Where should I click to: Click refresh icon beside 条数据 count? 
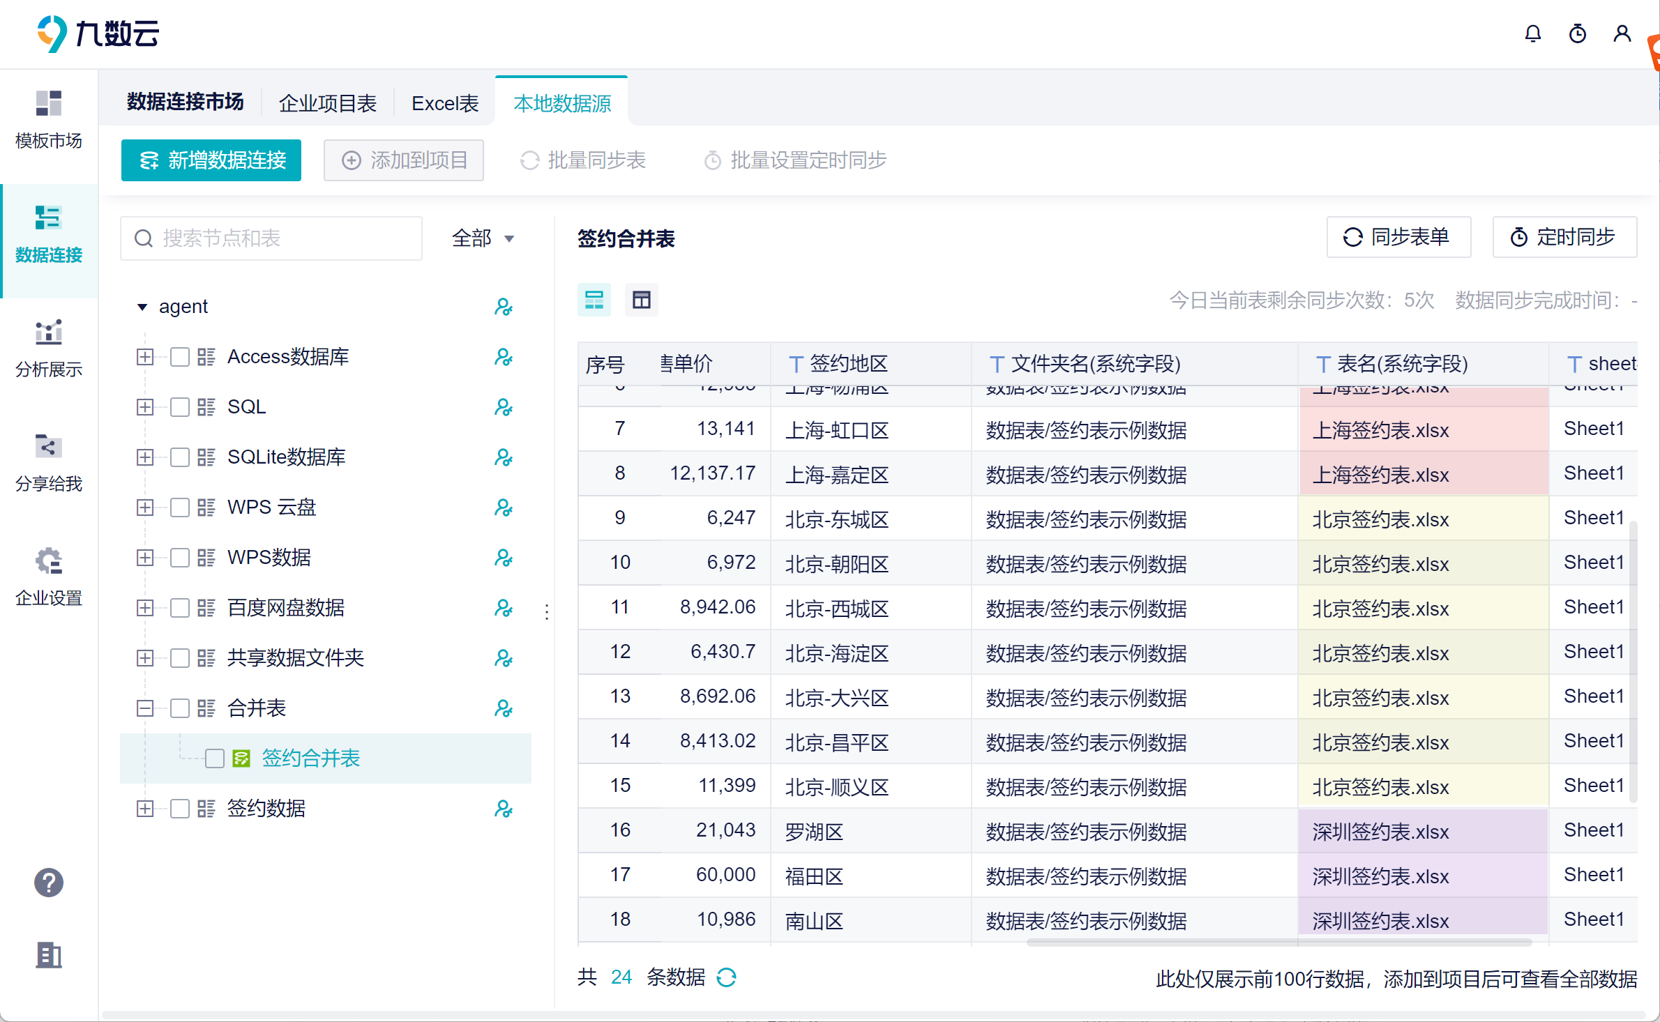pyautogui.click(x=726, y=977)
